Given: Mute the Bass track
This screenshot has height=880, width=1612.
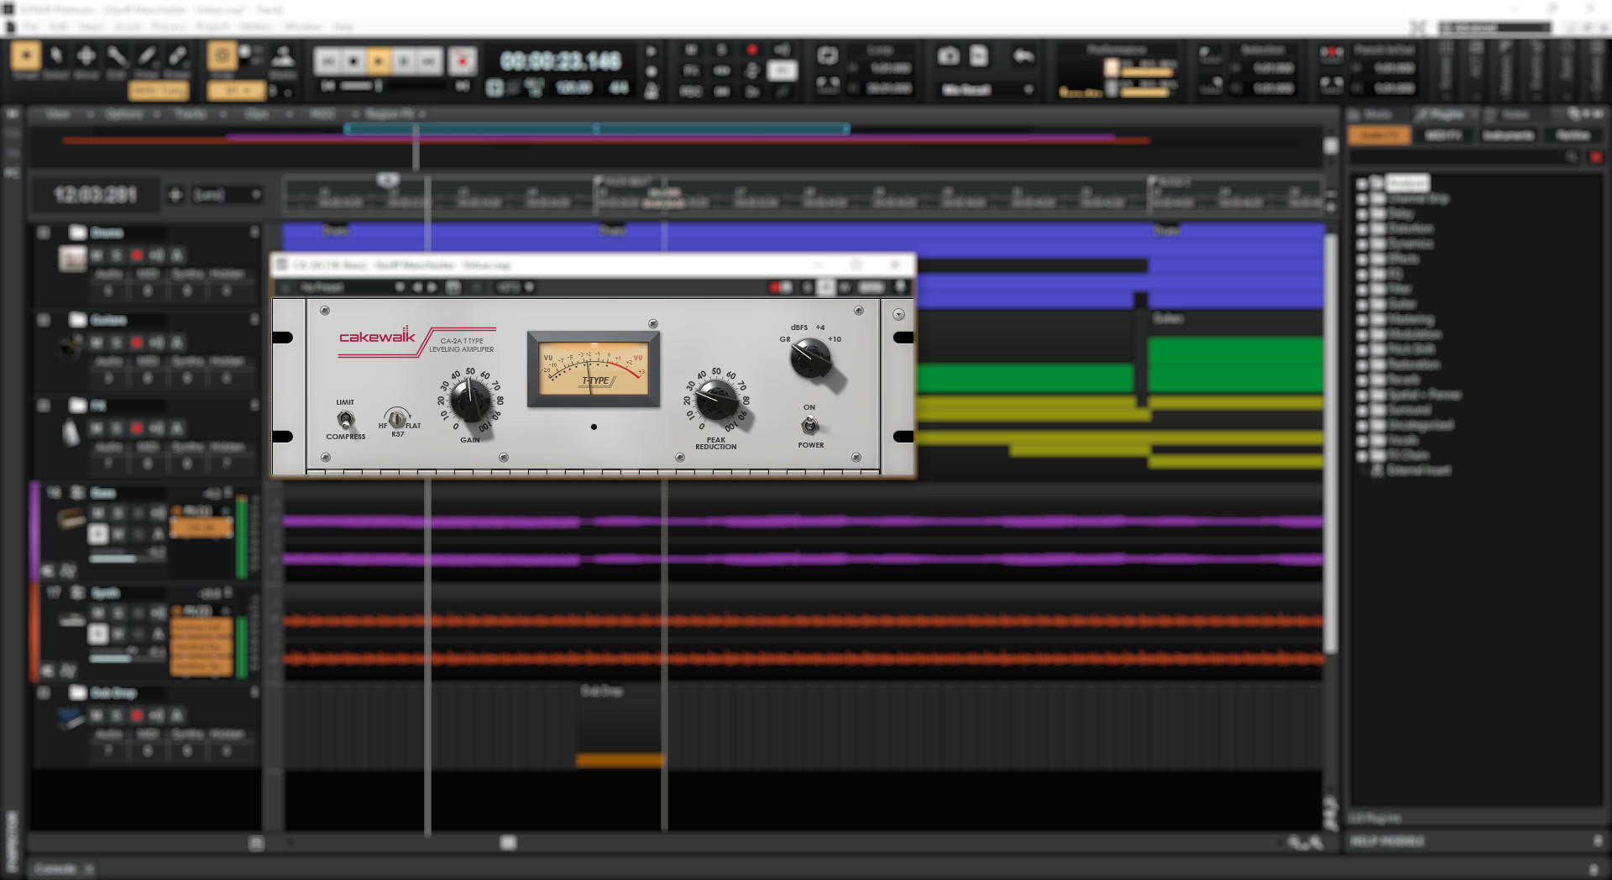Looking at the screenshot, I should [97, 513].
